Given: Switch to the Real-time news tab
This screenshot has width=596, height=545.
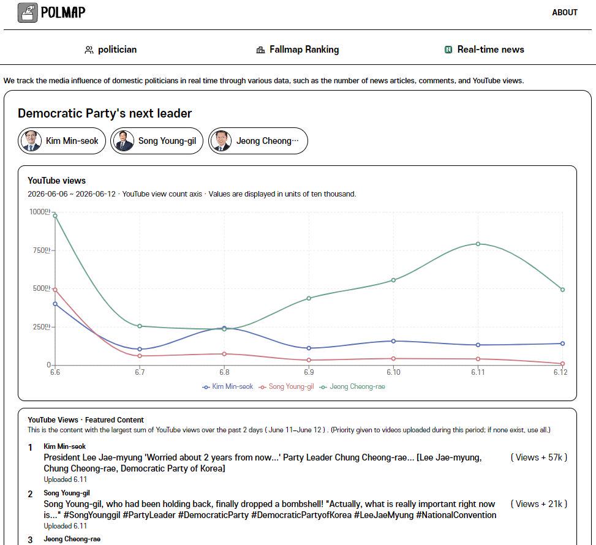Looking at the screenshot, I should tap(485, 50).
